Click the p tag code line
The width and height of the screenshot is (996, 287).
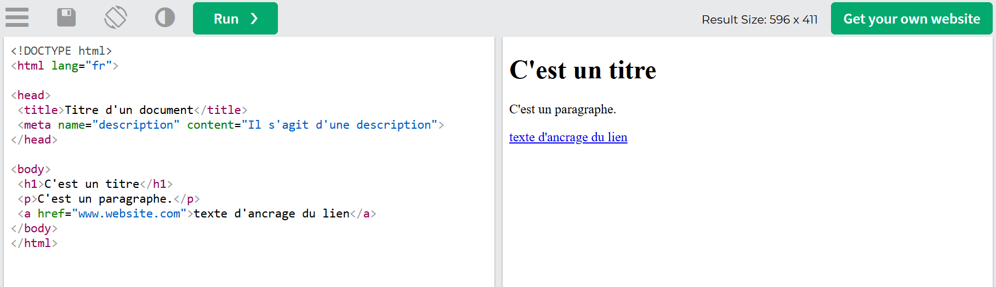(109, 199)
